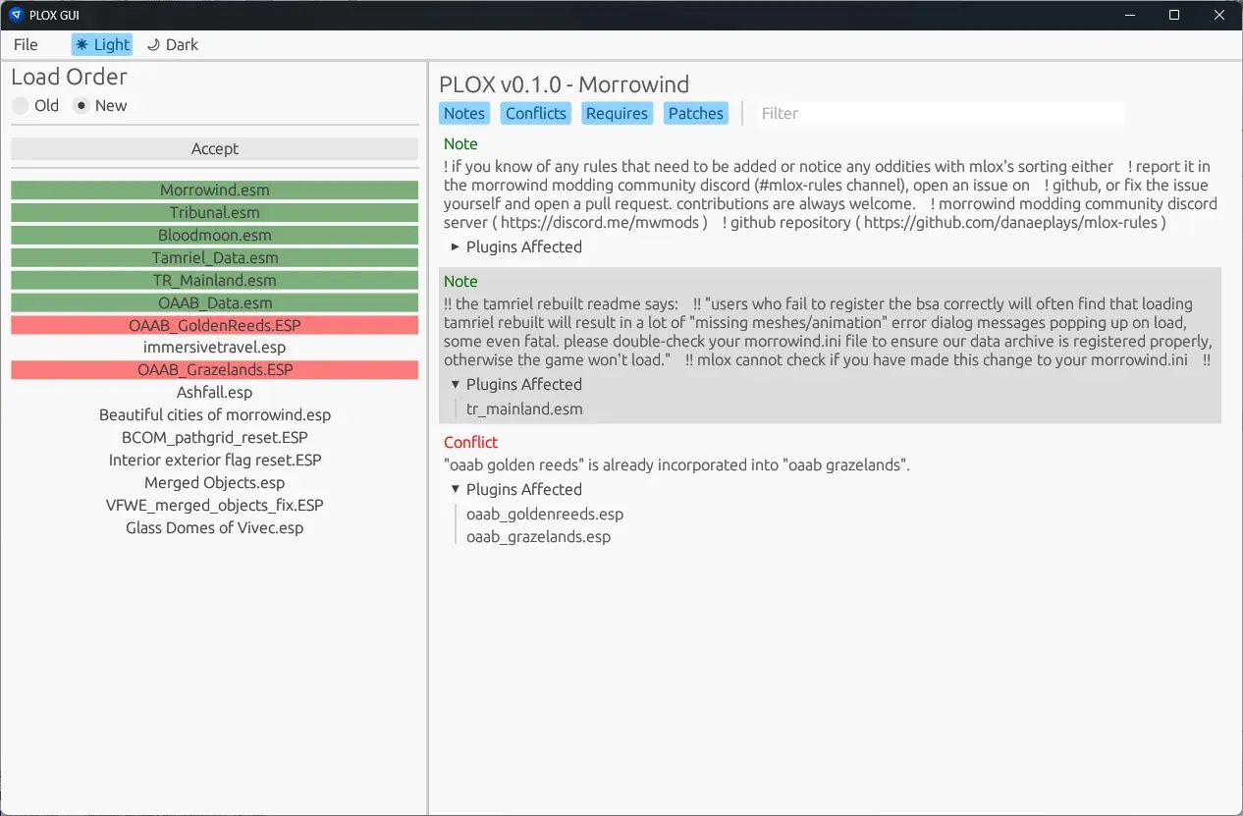Screen dimensions: 1243x816
Task: Click tr_mainland.esm under Plugins Affected
Action: [524, 408]
